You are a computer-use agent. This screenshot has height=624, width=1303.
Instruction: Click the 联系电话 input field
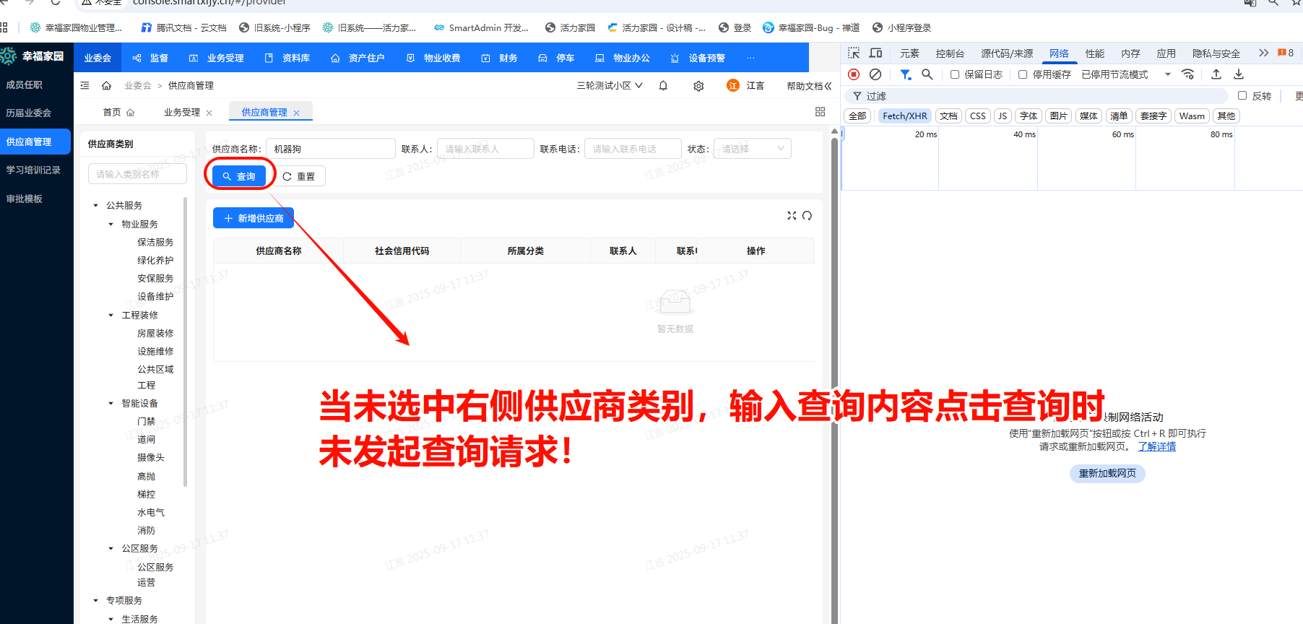coord(633,149)
